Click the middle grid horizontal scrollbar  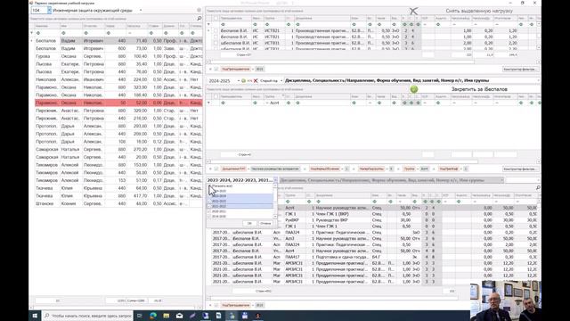click(344, 161)
